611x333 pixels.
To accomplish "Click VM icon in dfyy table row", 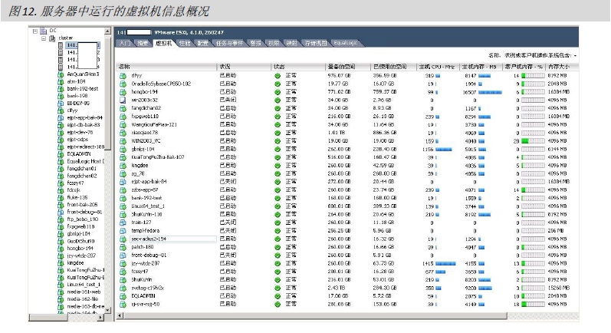I will pyautogui.click(x=123, y=76).
